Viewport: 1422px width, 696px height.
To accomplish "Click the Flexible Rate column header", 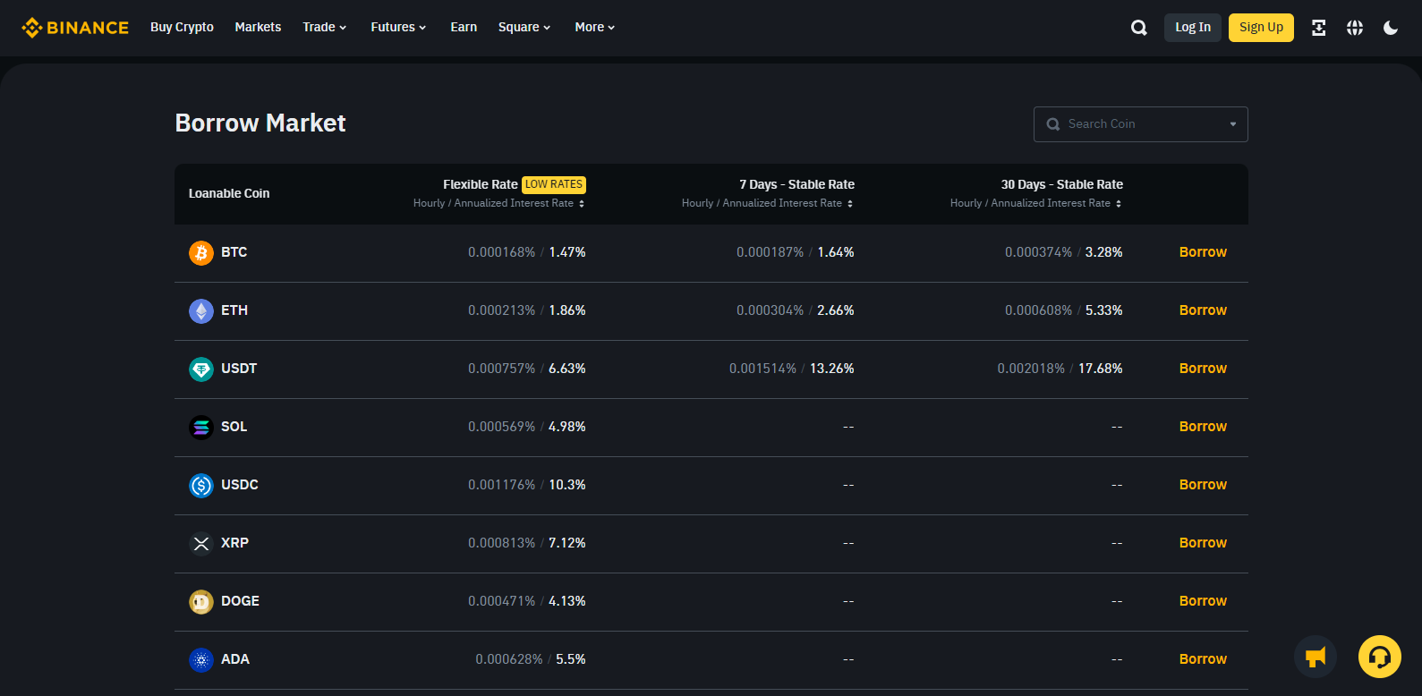I will click(x=481, y=184).
